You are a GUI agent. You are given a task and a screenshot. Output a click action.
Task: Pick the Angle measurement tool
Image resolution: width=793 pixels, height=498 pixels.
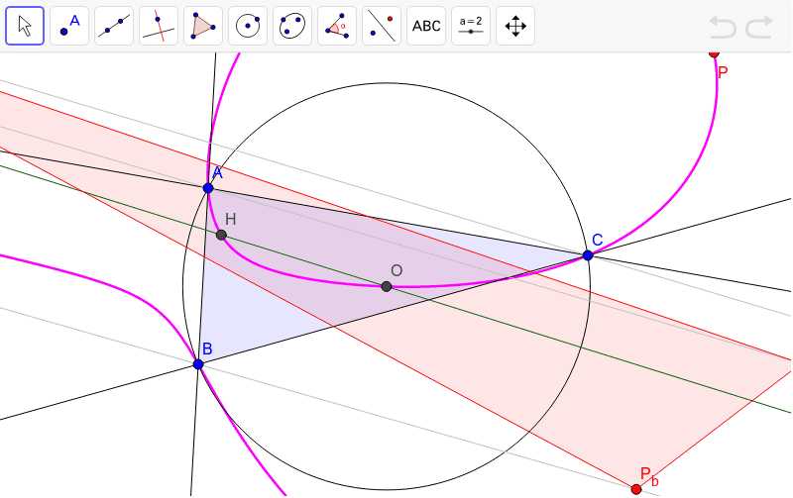[337, 26]
